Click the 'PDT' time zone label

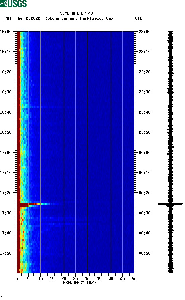8,18
